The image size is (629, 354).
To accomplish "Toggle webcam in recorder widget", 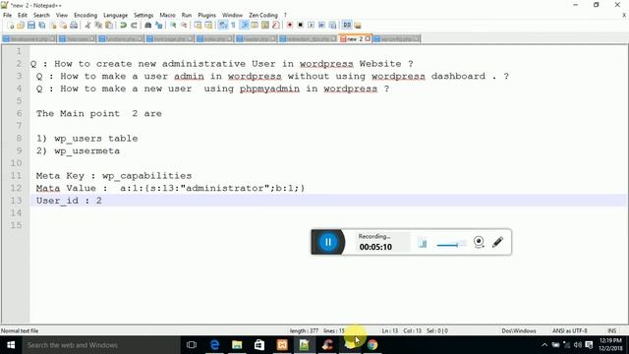I will pyautogui.click(x=479, y=242).
